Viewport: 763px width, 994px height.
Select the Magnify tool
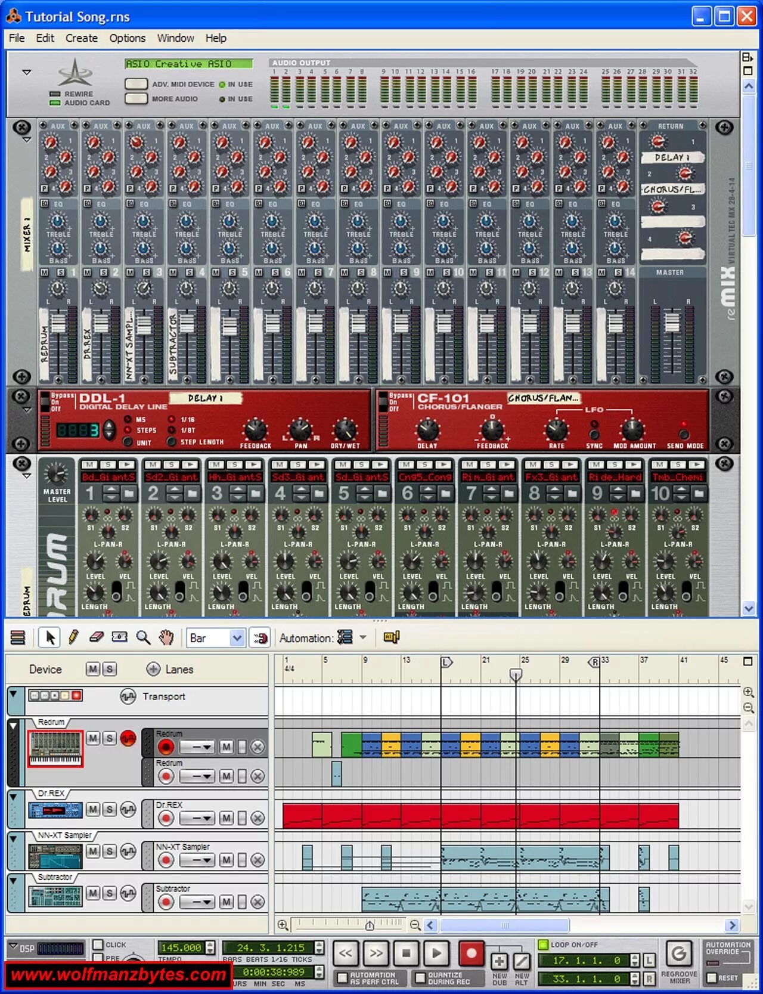(x=143, y=637)
